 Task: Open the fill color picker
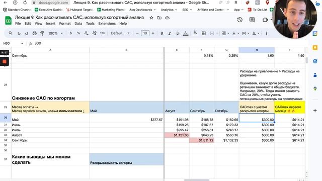click(x=195, y=33)
